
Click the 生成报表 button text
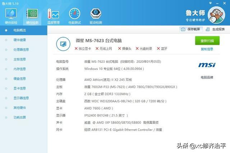coord(218,29)
